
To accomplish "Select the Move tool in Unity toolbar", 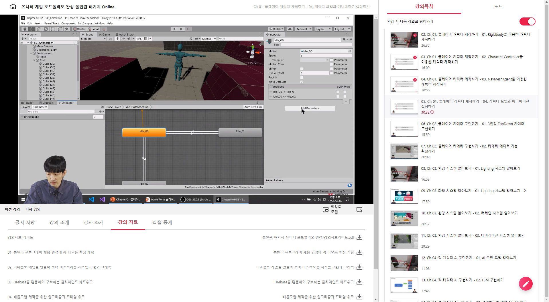I will tap(32, 29).
